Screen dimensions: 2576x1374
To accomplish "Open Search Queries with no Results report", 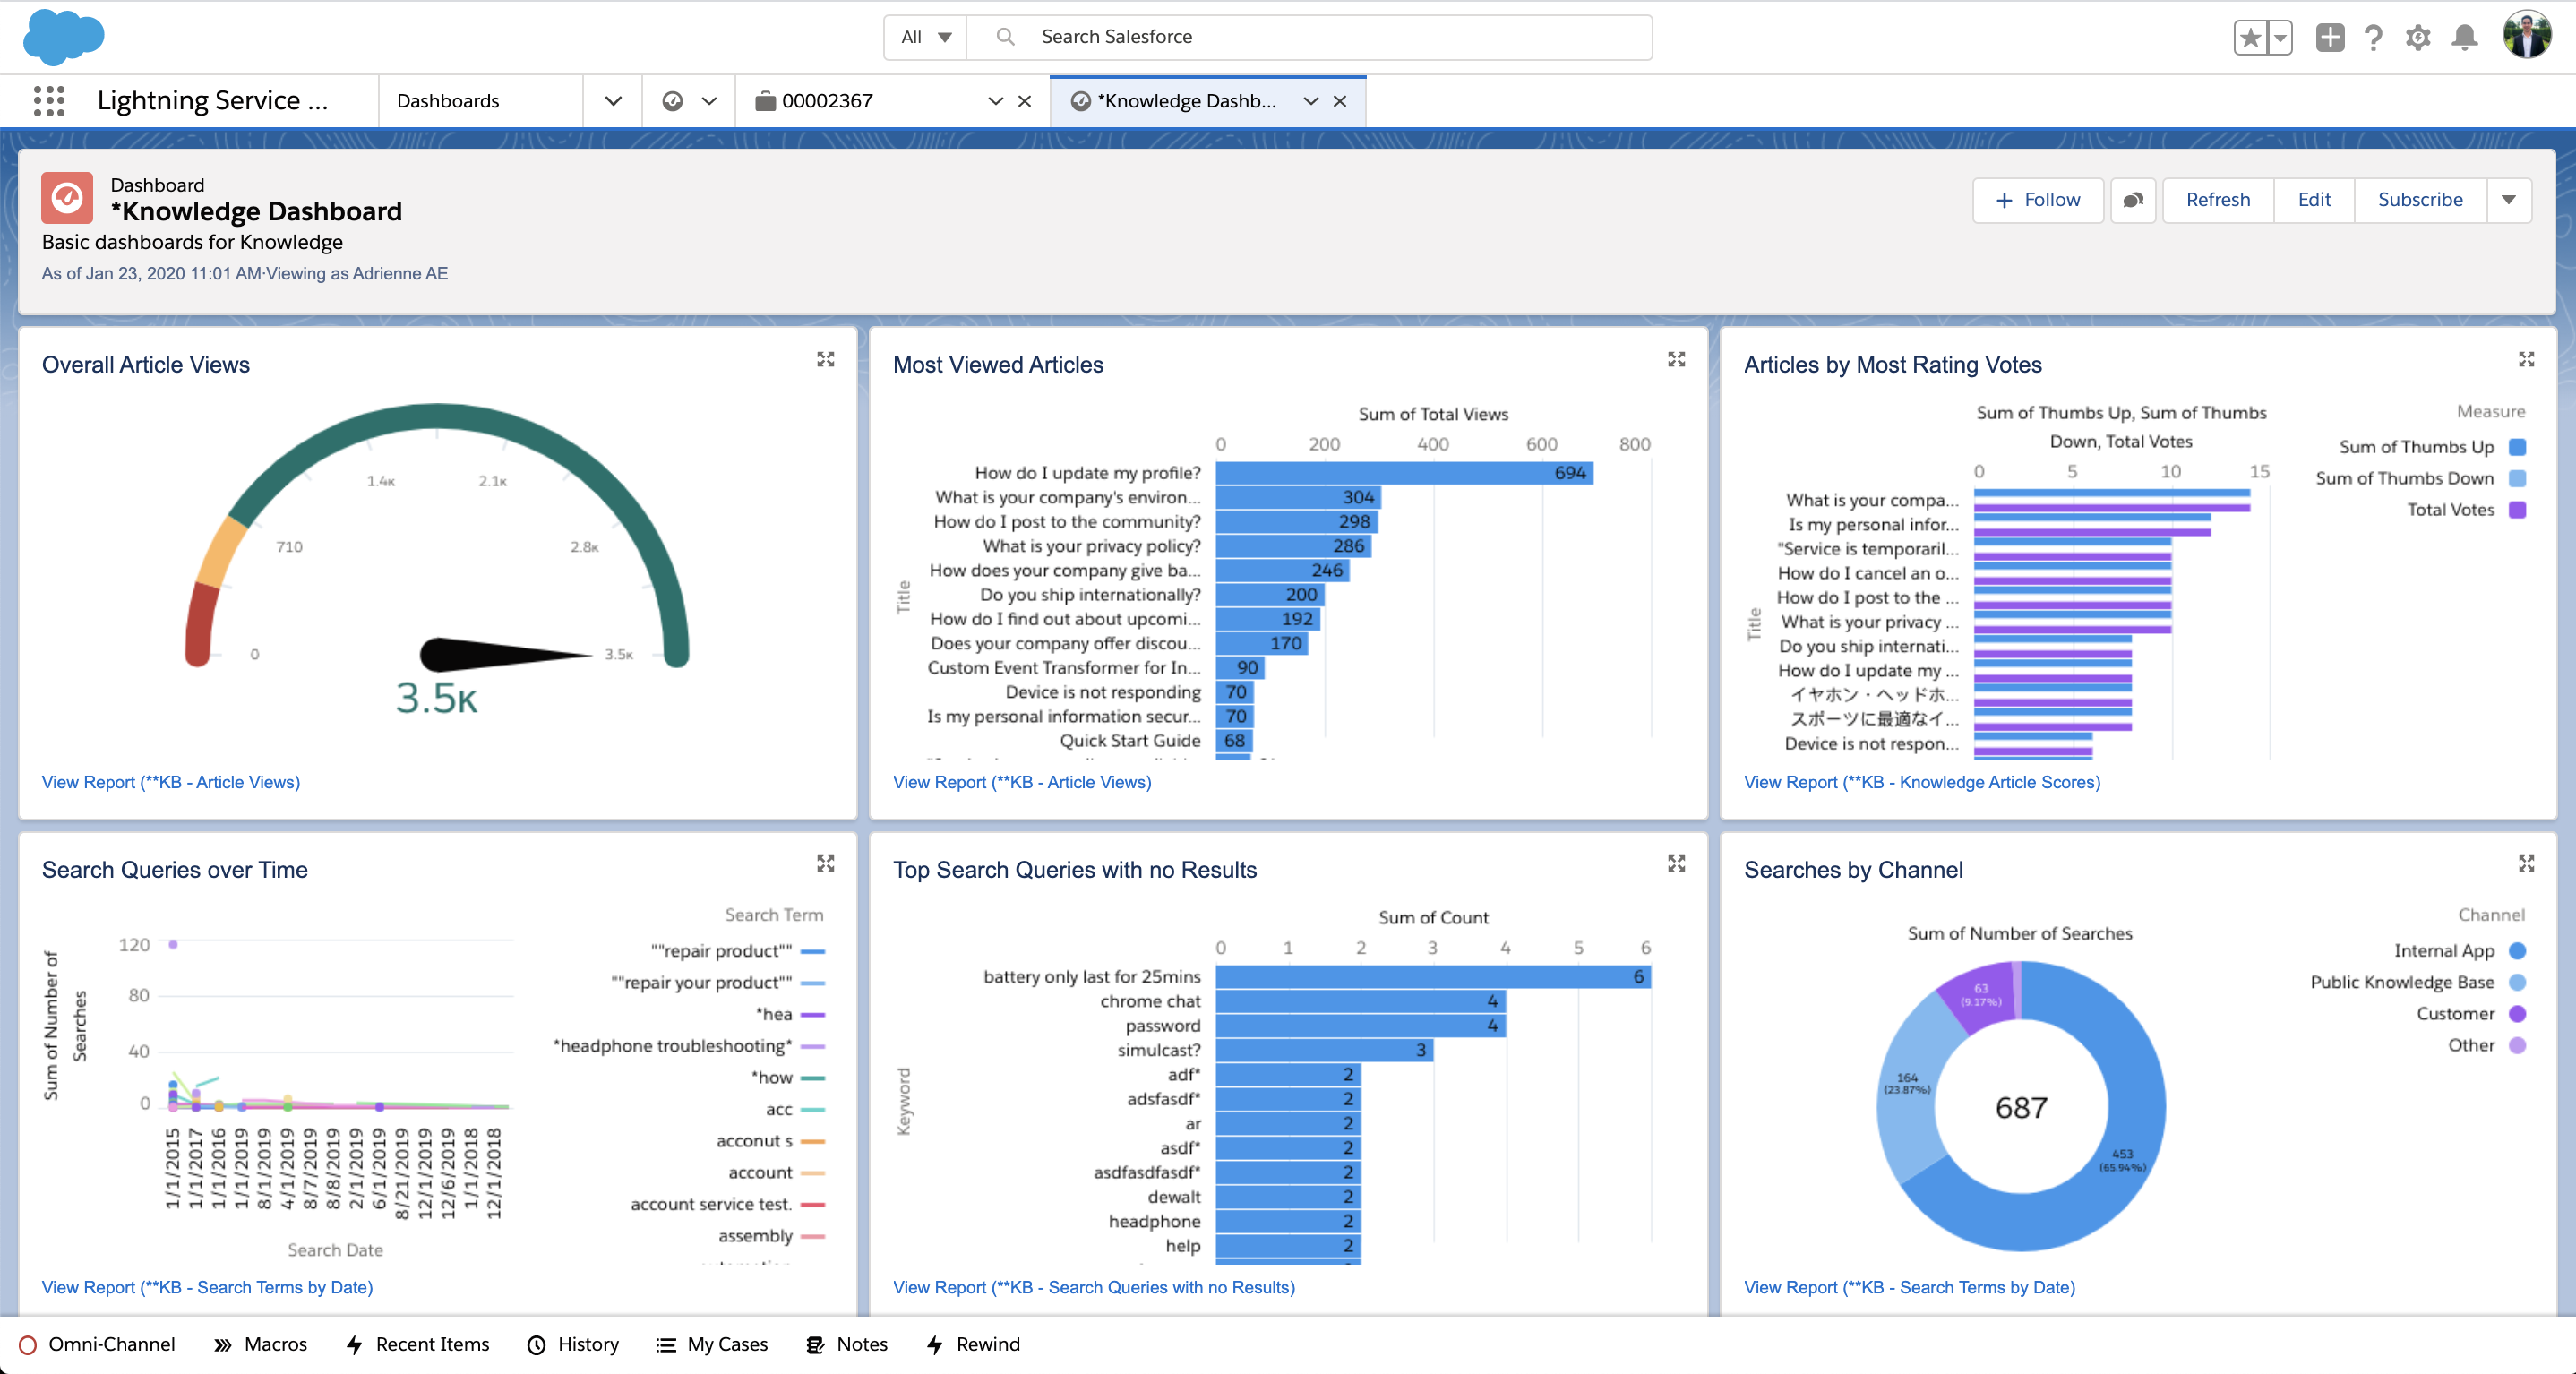I will [1094, 1288].
